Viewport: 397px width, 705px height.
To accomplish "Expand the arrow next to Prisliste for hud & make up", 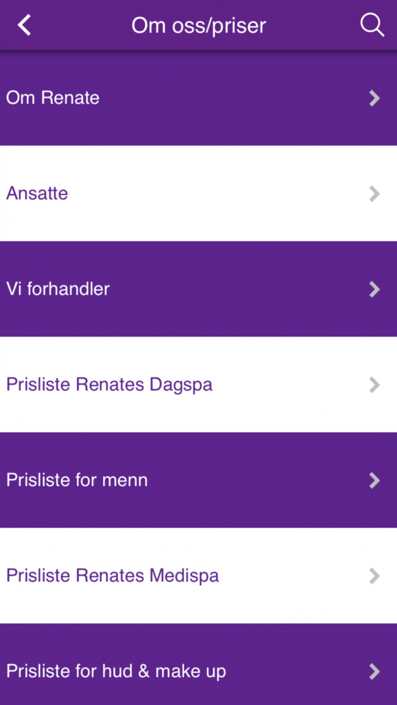I will (375, 672).
